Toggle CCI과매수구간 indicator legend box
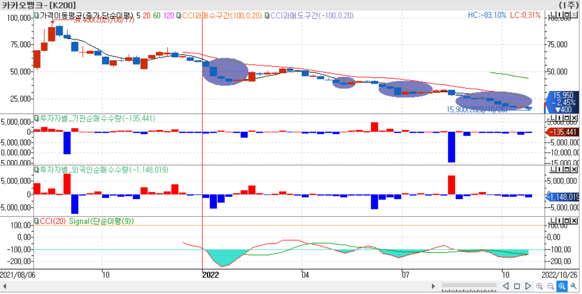Screen dimensions: 582x294 pyautogui.click(x=179, y=15)
